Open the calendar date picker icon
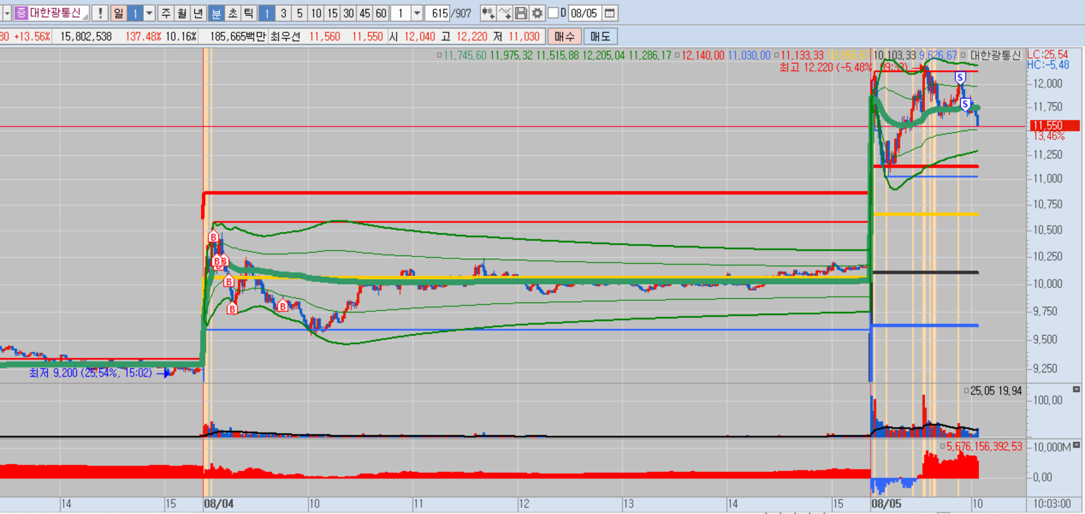The width and height of the screenshot is (1085, 514). tap(609, 13)
